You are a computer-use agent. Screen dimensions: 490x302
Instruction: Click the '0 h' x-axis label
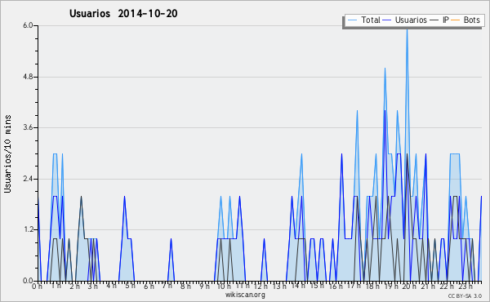tap(37, 286)
